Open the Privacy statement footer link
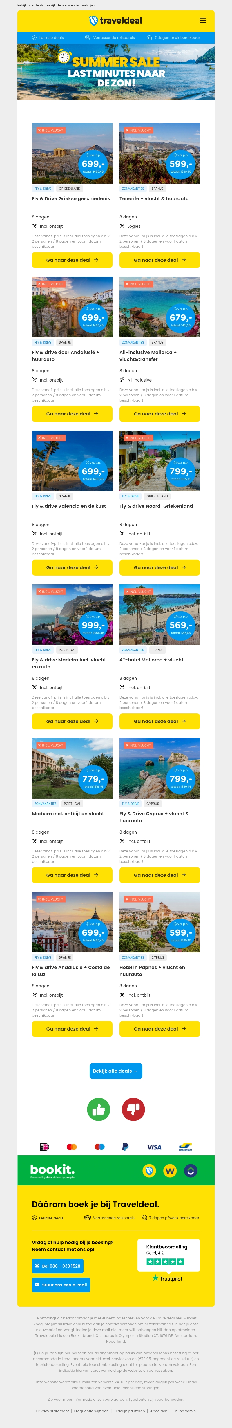The width and height of the screenshot is (232, 1428). point(52,1411)
